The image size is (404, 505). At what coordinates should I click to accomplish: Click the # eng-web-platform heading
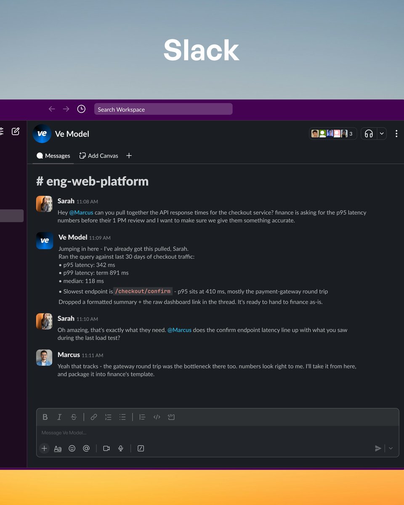click(93, 181)
